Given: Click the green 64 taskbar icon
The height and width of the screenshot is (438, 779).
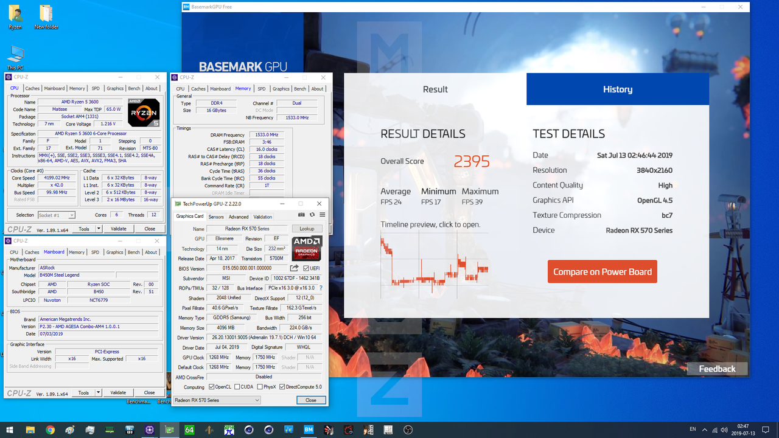Looking at the screenshot, I should (189, 430).
